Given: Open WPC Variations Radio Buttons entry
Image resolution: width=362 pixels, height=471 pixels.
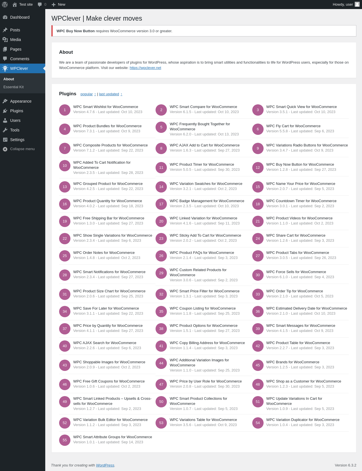Looking at the screenshot, I should (x=307, y=145).
